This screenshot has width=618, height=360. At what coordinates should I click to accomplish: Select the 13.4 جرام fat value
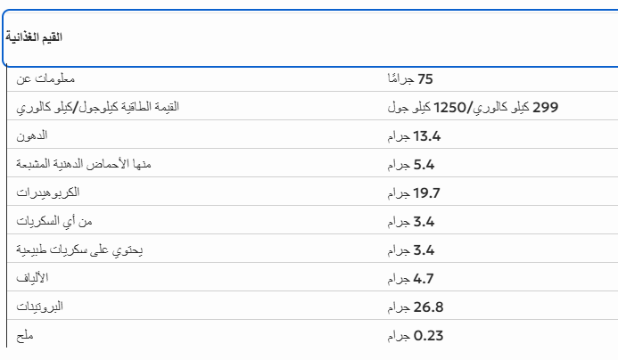click(415, 136)
